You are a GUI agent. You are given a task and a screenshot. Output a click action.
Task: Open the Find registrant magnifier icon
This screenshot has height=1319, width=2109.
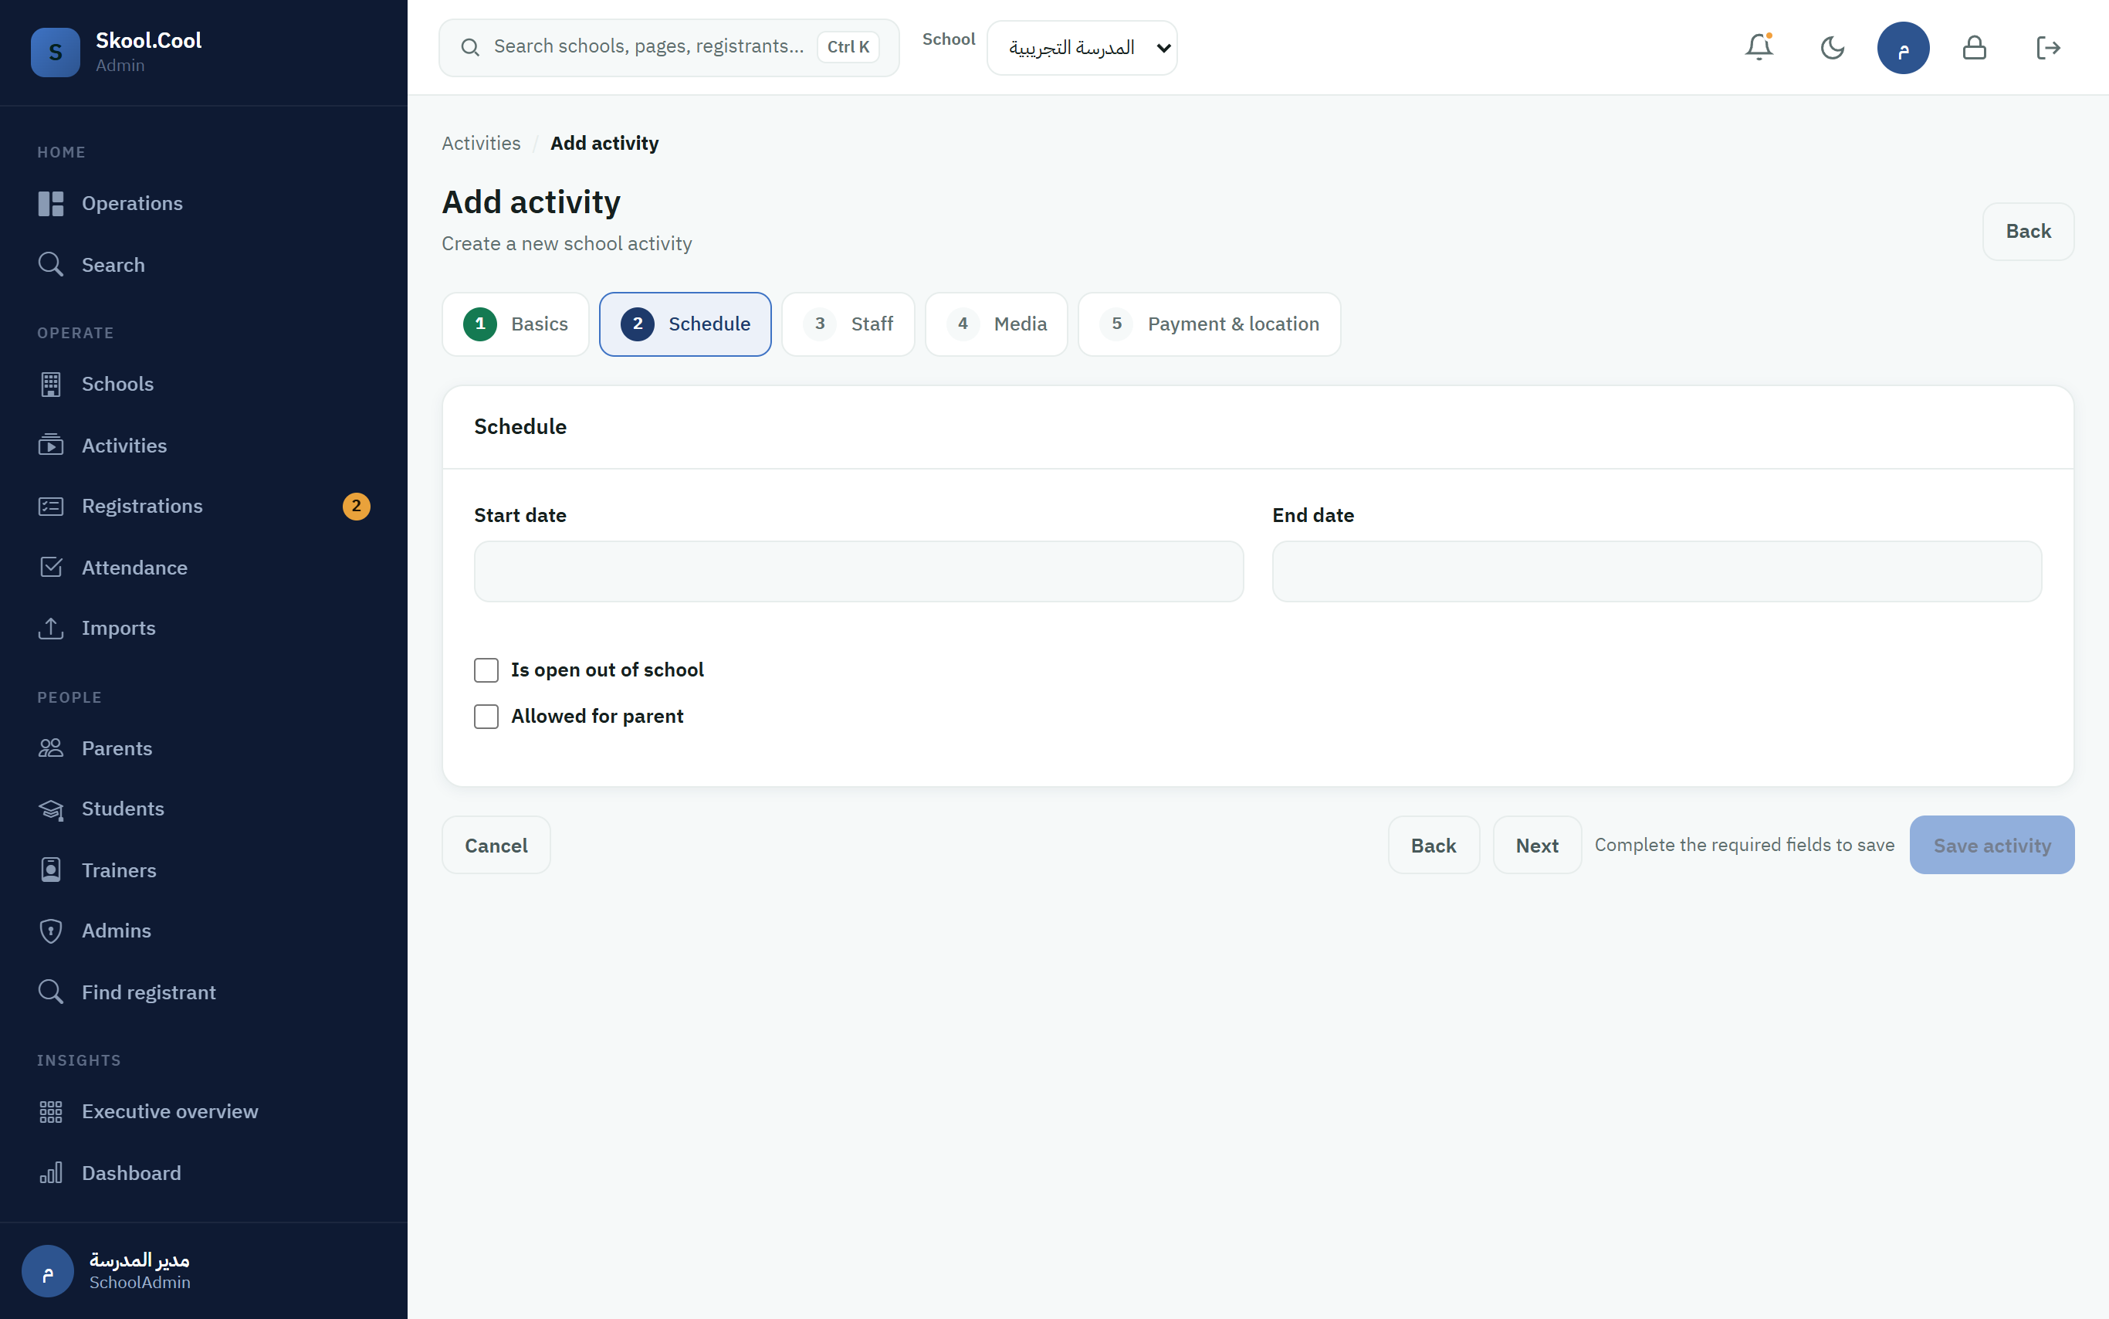pos(51,992)
